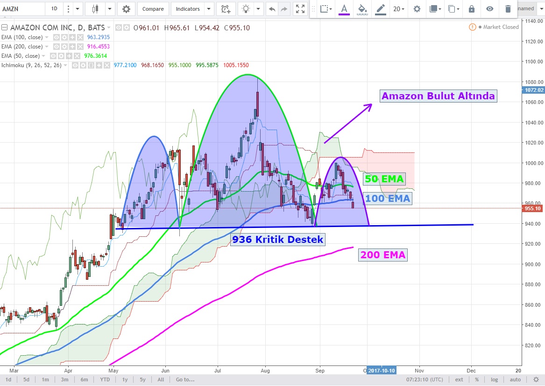545x386 pixels.
Task: Click the lightbulb ideas icon
Action: [246, 9]
